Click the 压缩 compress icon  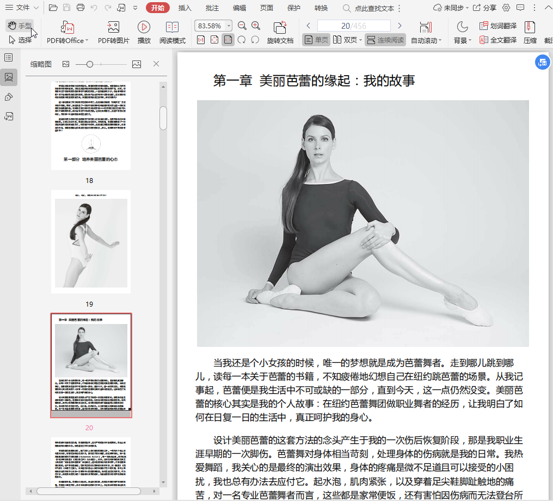pos(530,33)
